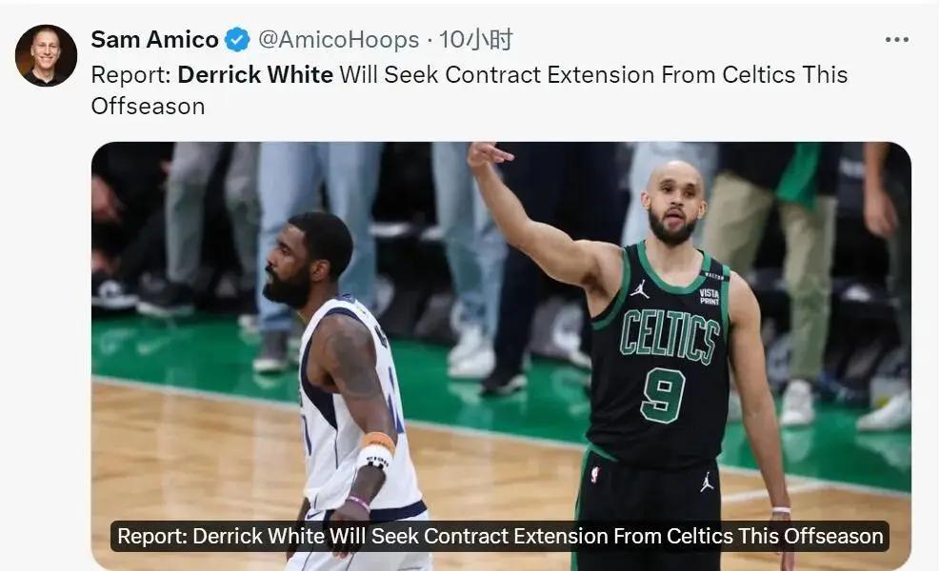Click the Jumpman logo on black shorts

pyautogui.click(x=707, y=482)
